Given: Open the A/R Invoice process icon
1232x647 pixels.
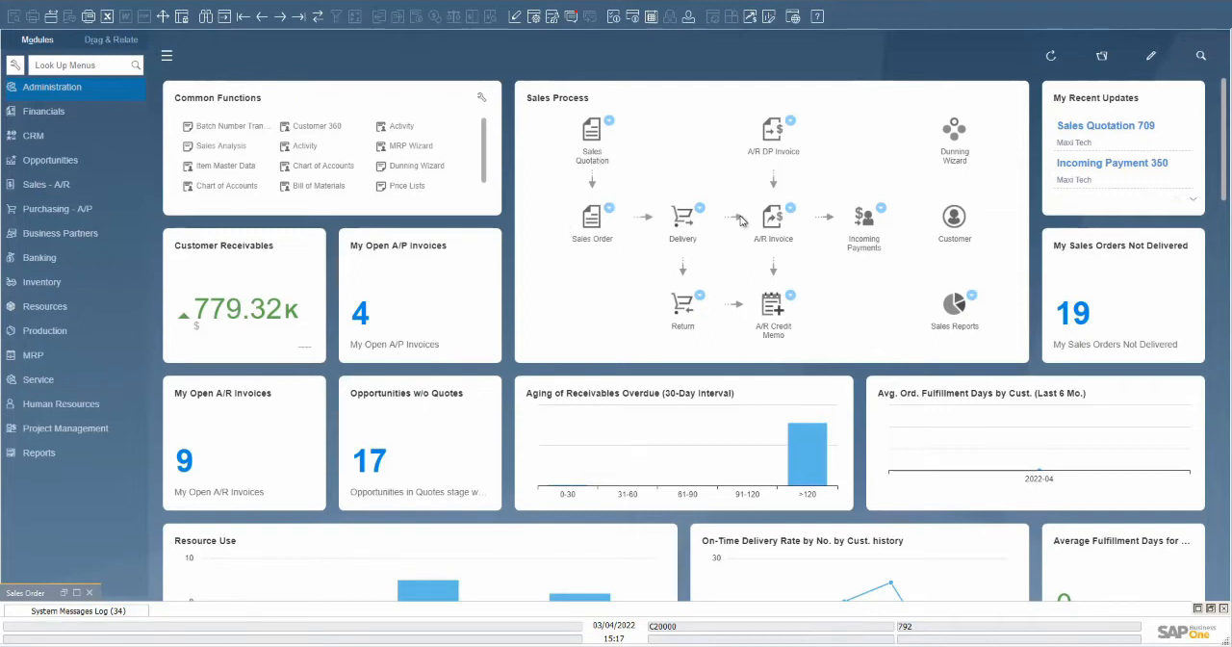Looking at the screenshot, I should click(773, 217).
